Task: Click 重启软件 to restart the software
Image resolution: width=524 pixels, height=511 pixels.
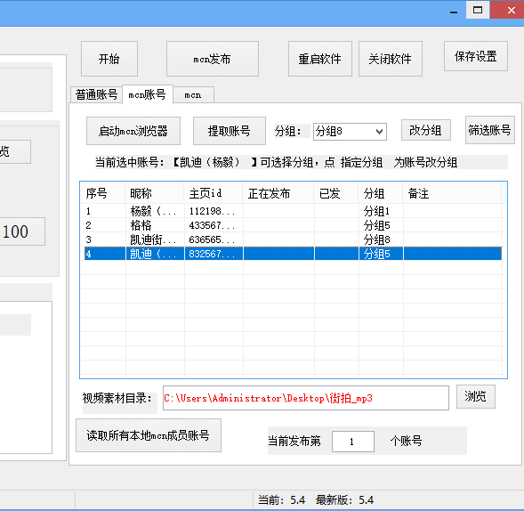Action: pos(319,59)
